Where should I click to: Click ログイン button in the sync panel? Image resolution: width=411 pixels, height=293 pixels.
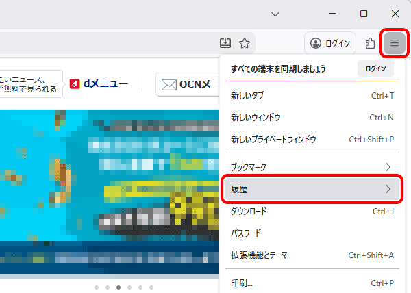coord(375,69)
